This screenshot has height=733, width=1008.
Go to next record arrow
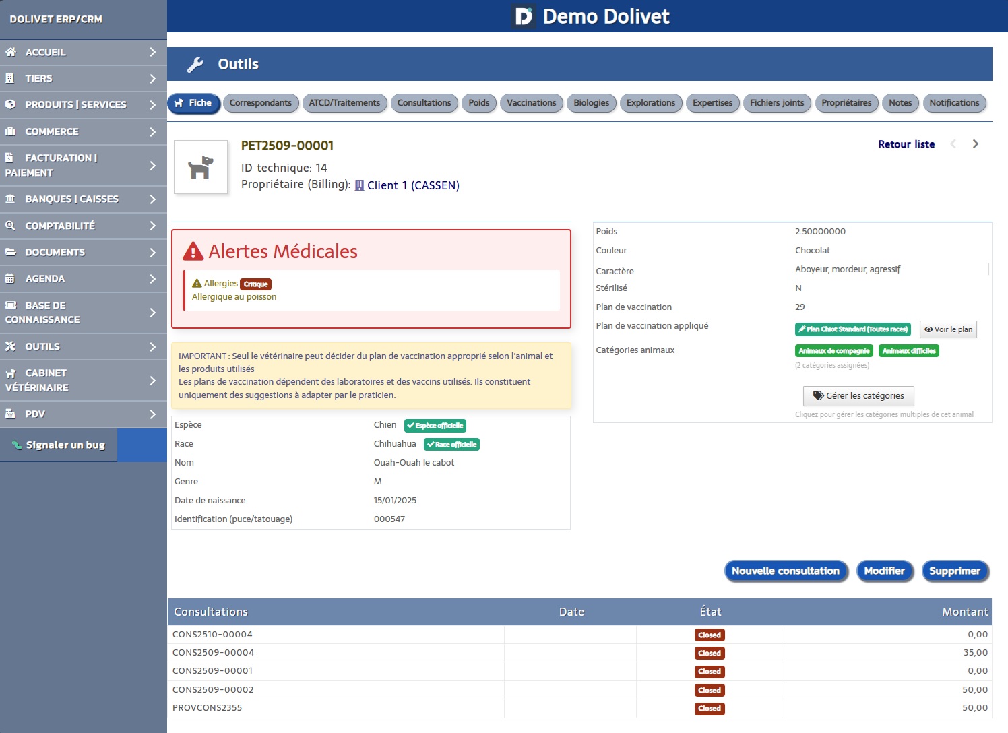(x=975, y=144)
